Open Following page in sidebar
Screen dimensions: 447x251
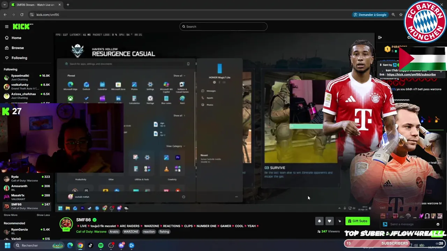[x=19, y=58]
